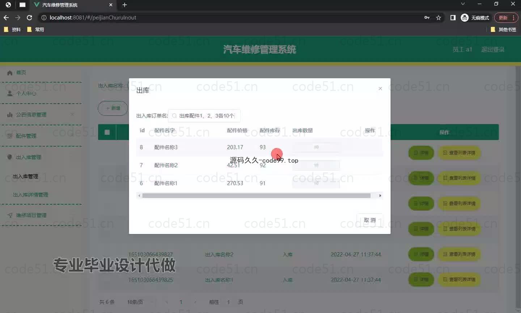521x313 pixels.
Task: Click the search icon inside the order name field
Action: coord(174,116)
